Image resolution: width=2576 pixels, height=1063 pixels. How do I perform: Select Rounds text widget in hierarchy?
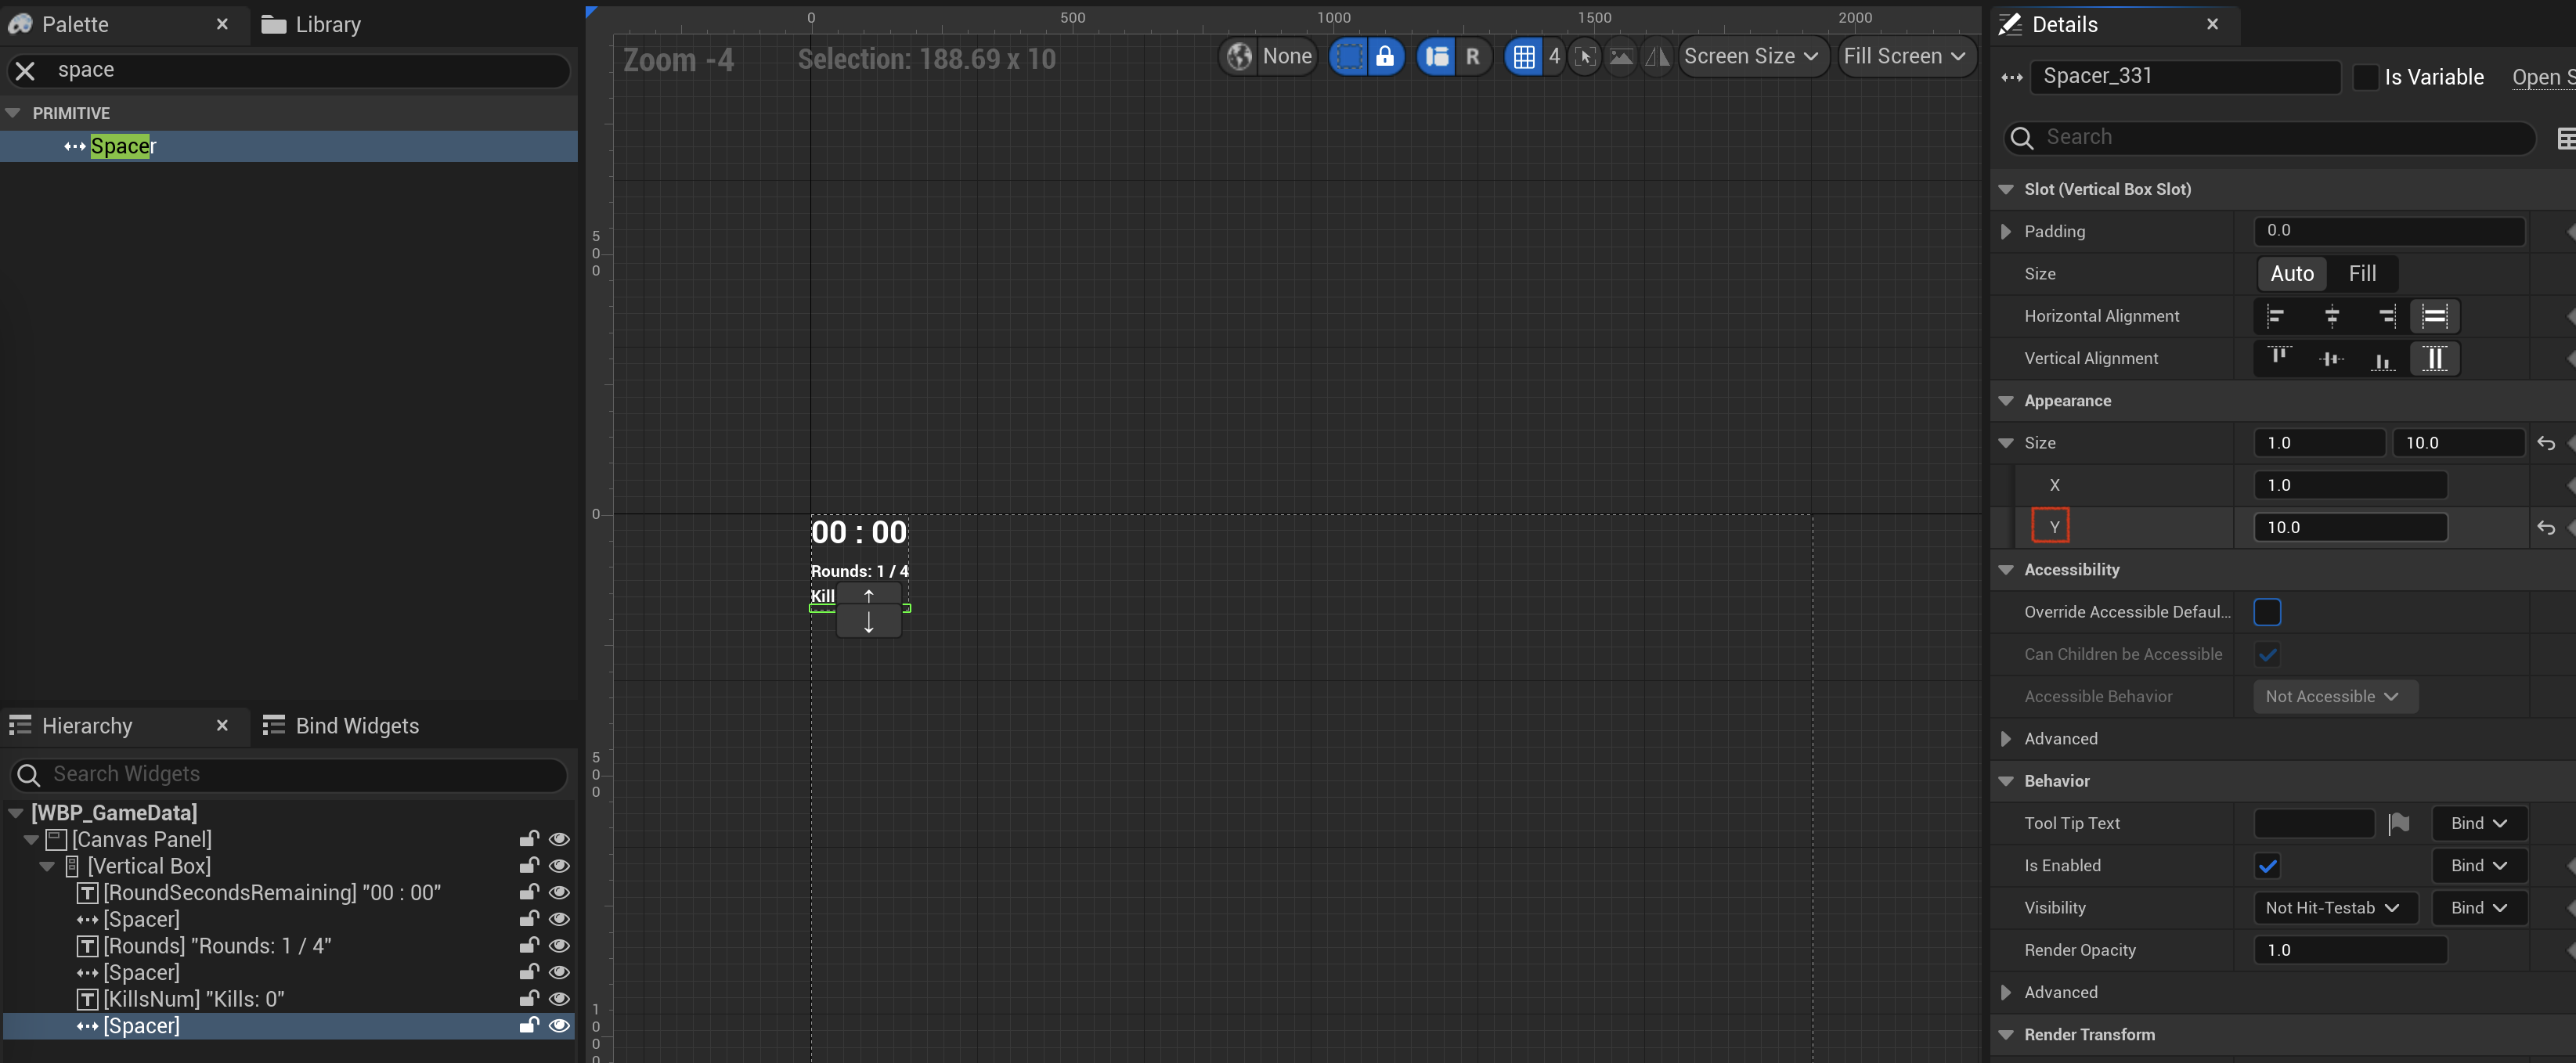217,946
